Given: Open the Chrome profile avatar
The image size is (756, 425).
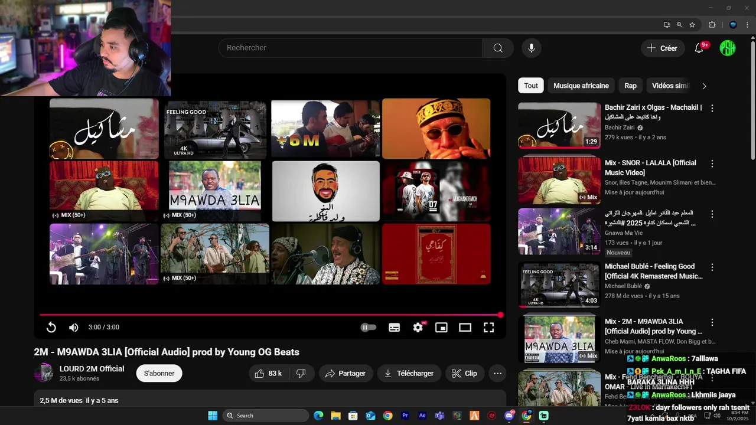Looking at the screenshot, I should 733,25.
